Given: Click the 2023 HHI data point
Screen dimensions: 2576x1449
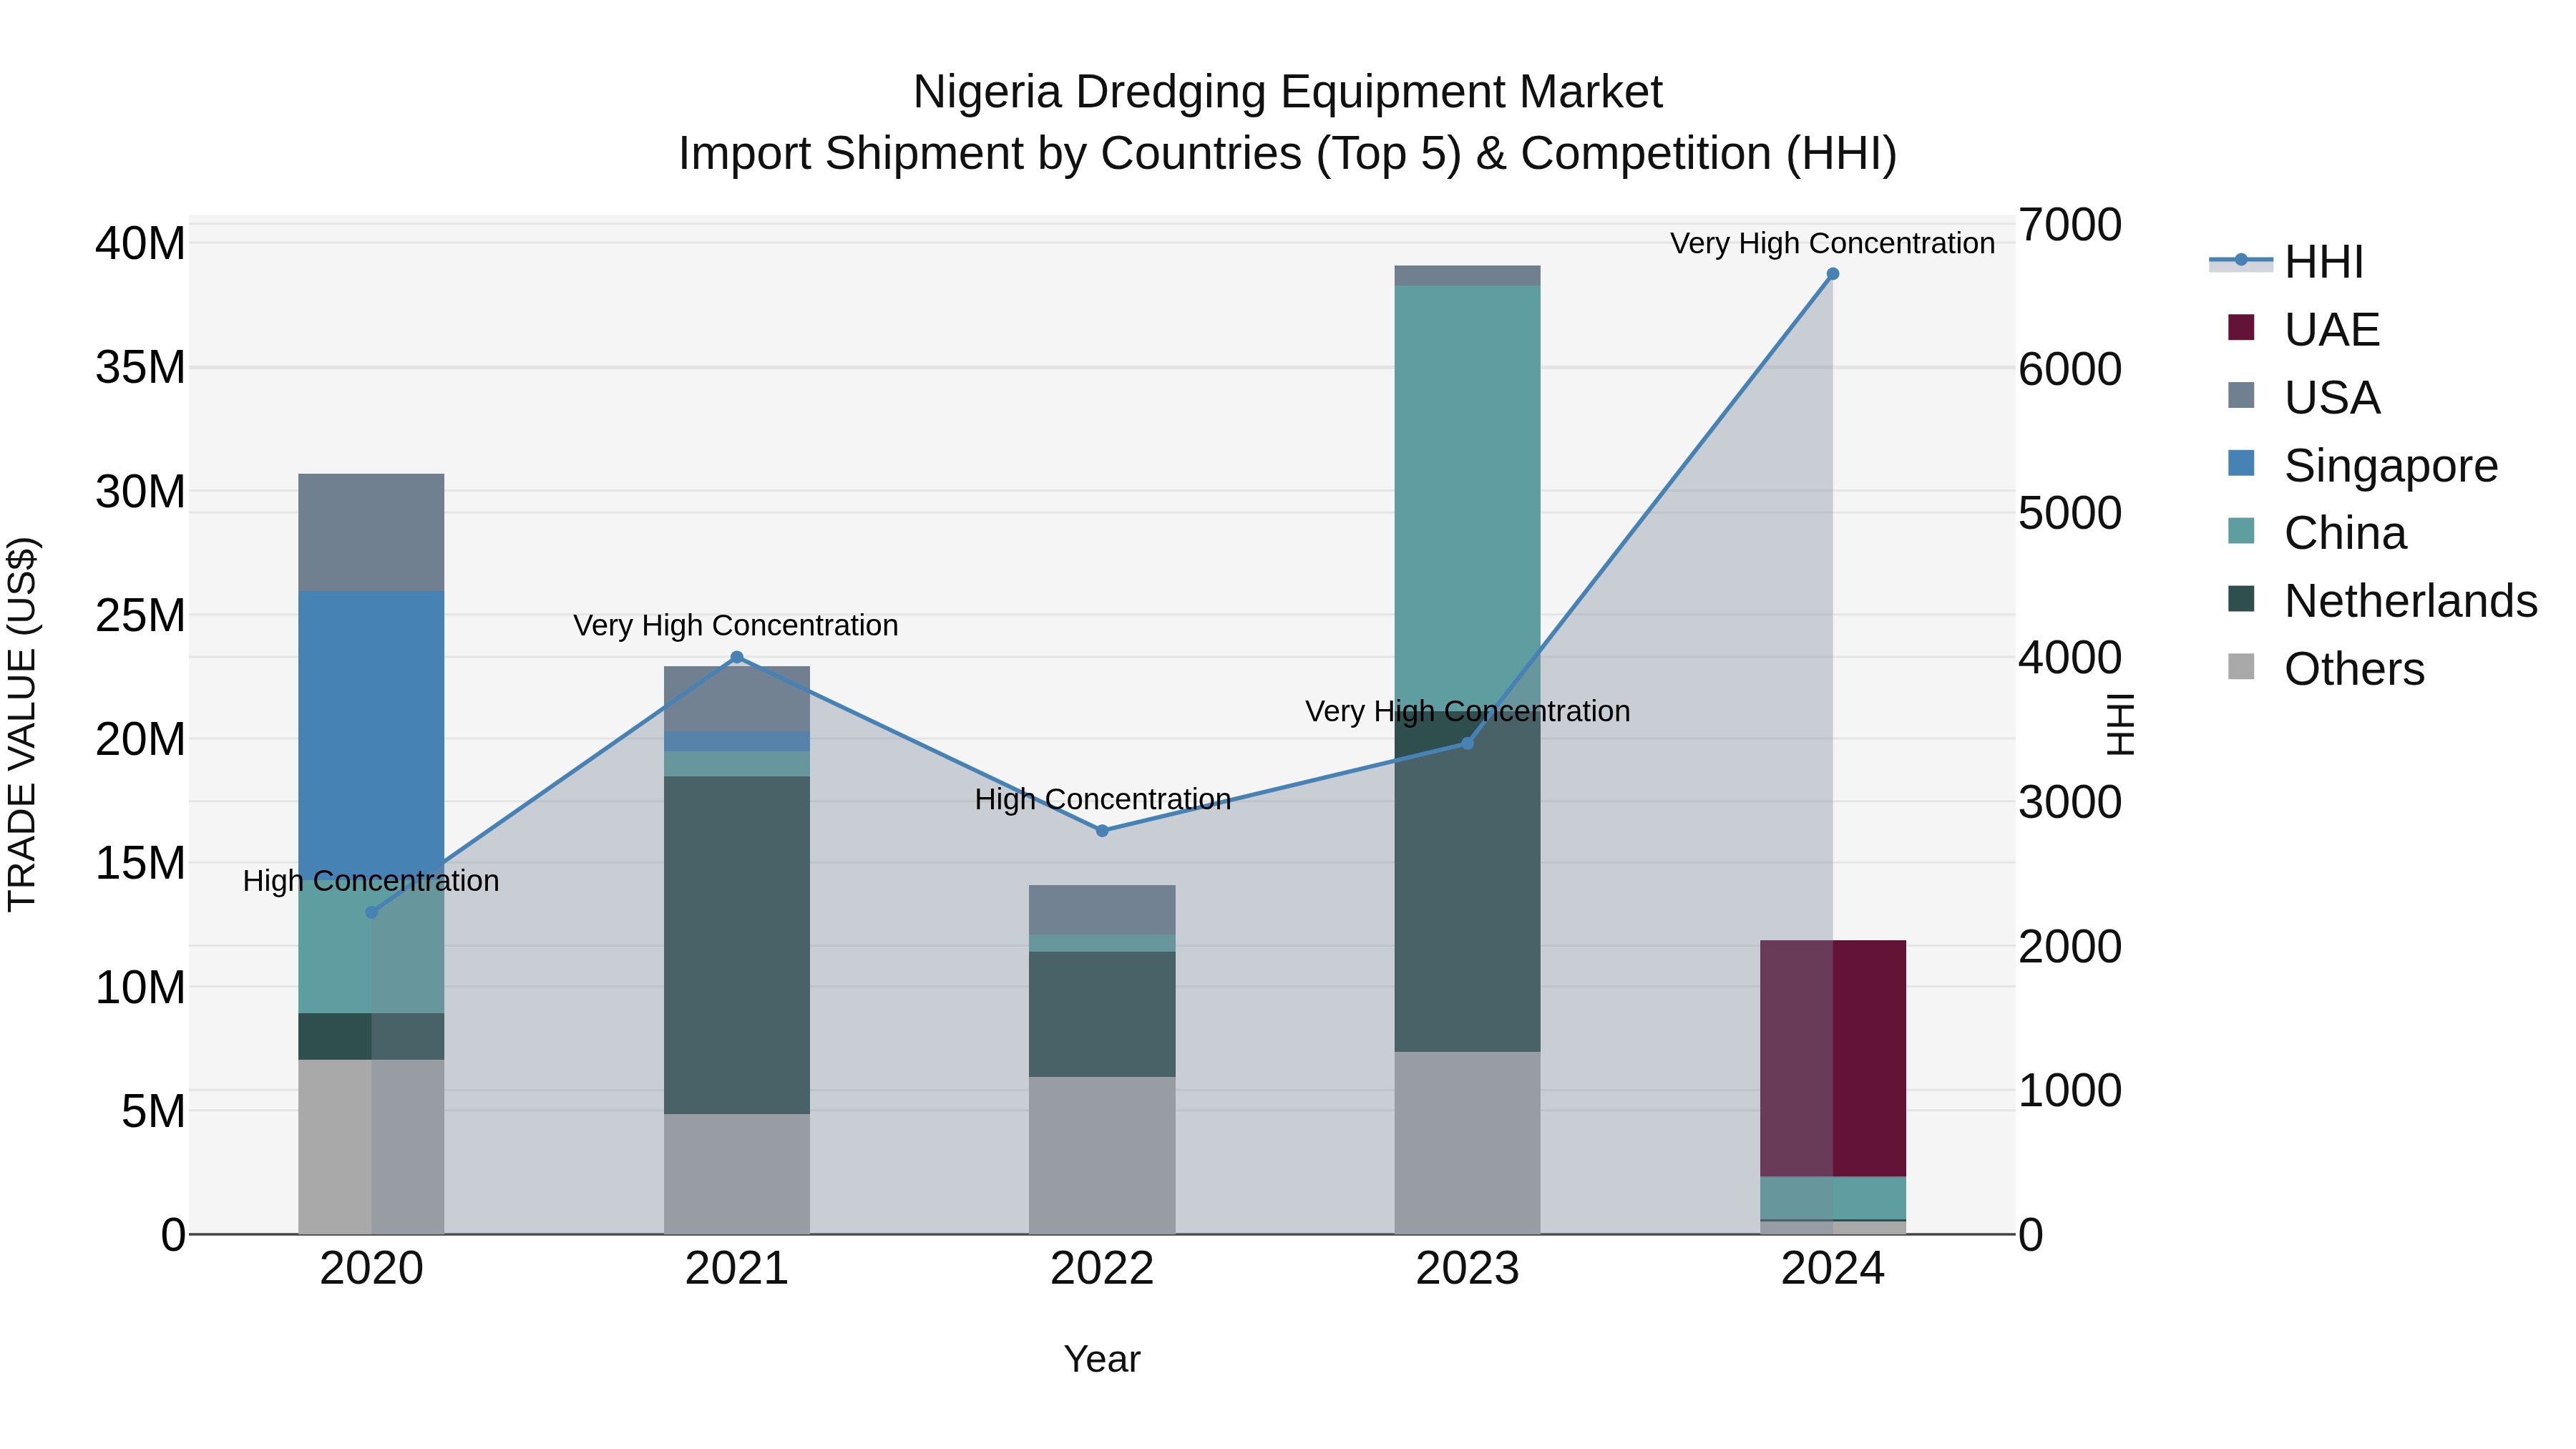Looking at the screenshot, I should coord(1467,743).
